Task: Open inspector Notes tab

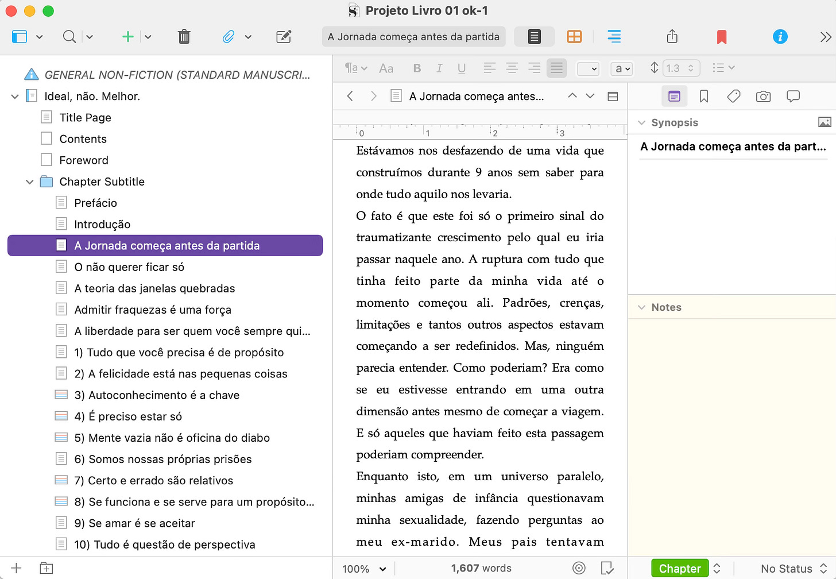Action: pos(674,96)
